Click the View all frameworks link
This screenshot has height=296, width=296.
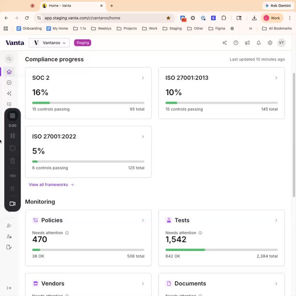coord(51,185)
